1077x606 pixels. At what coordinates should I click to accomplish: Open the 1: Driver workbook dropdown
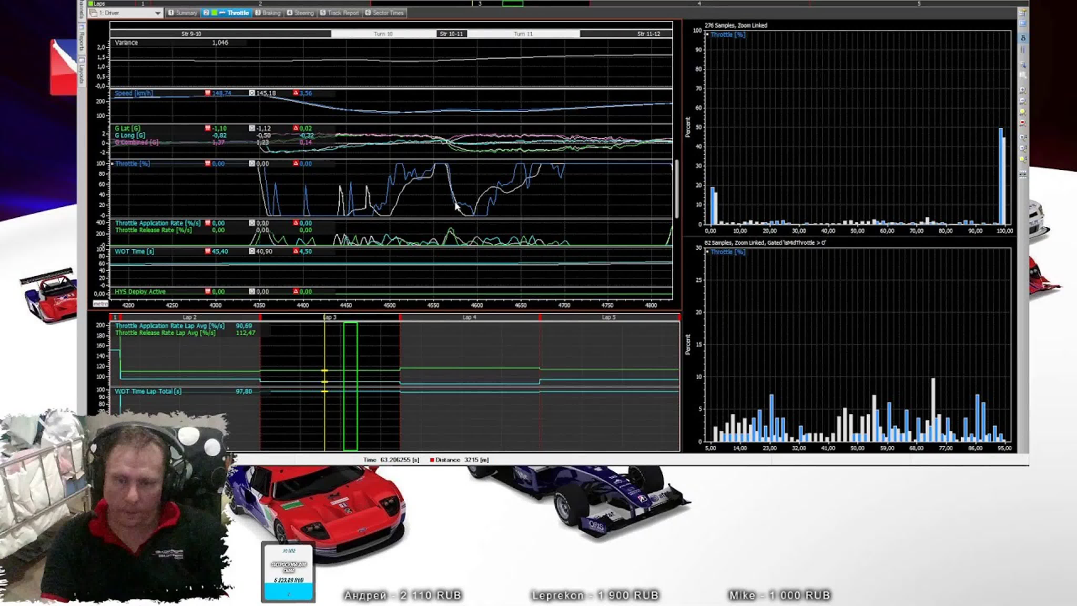click(125, 13)
